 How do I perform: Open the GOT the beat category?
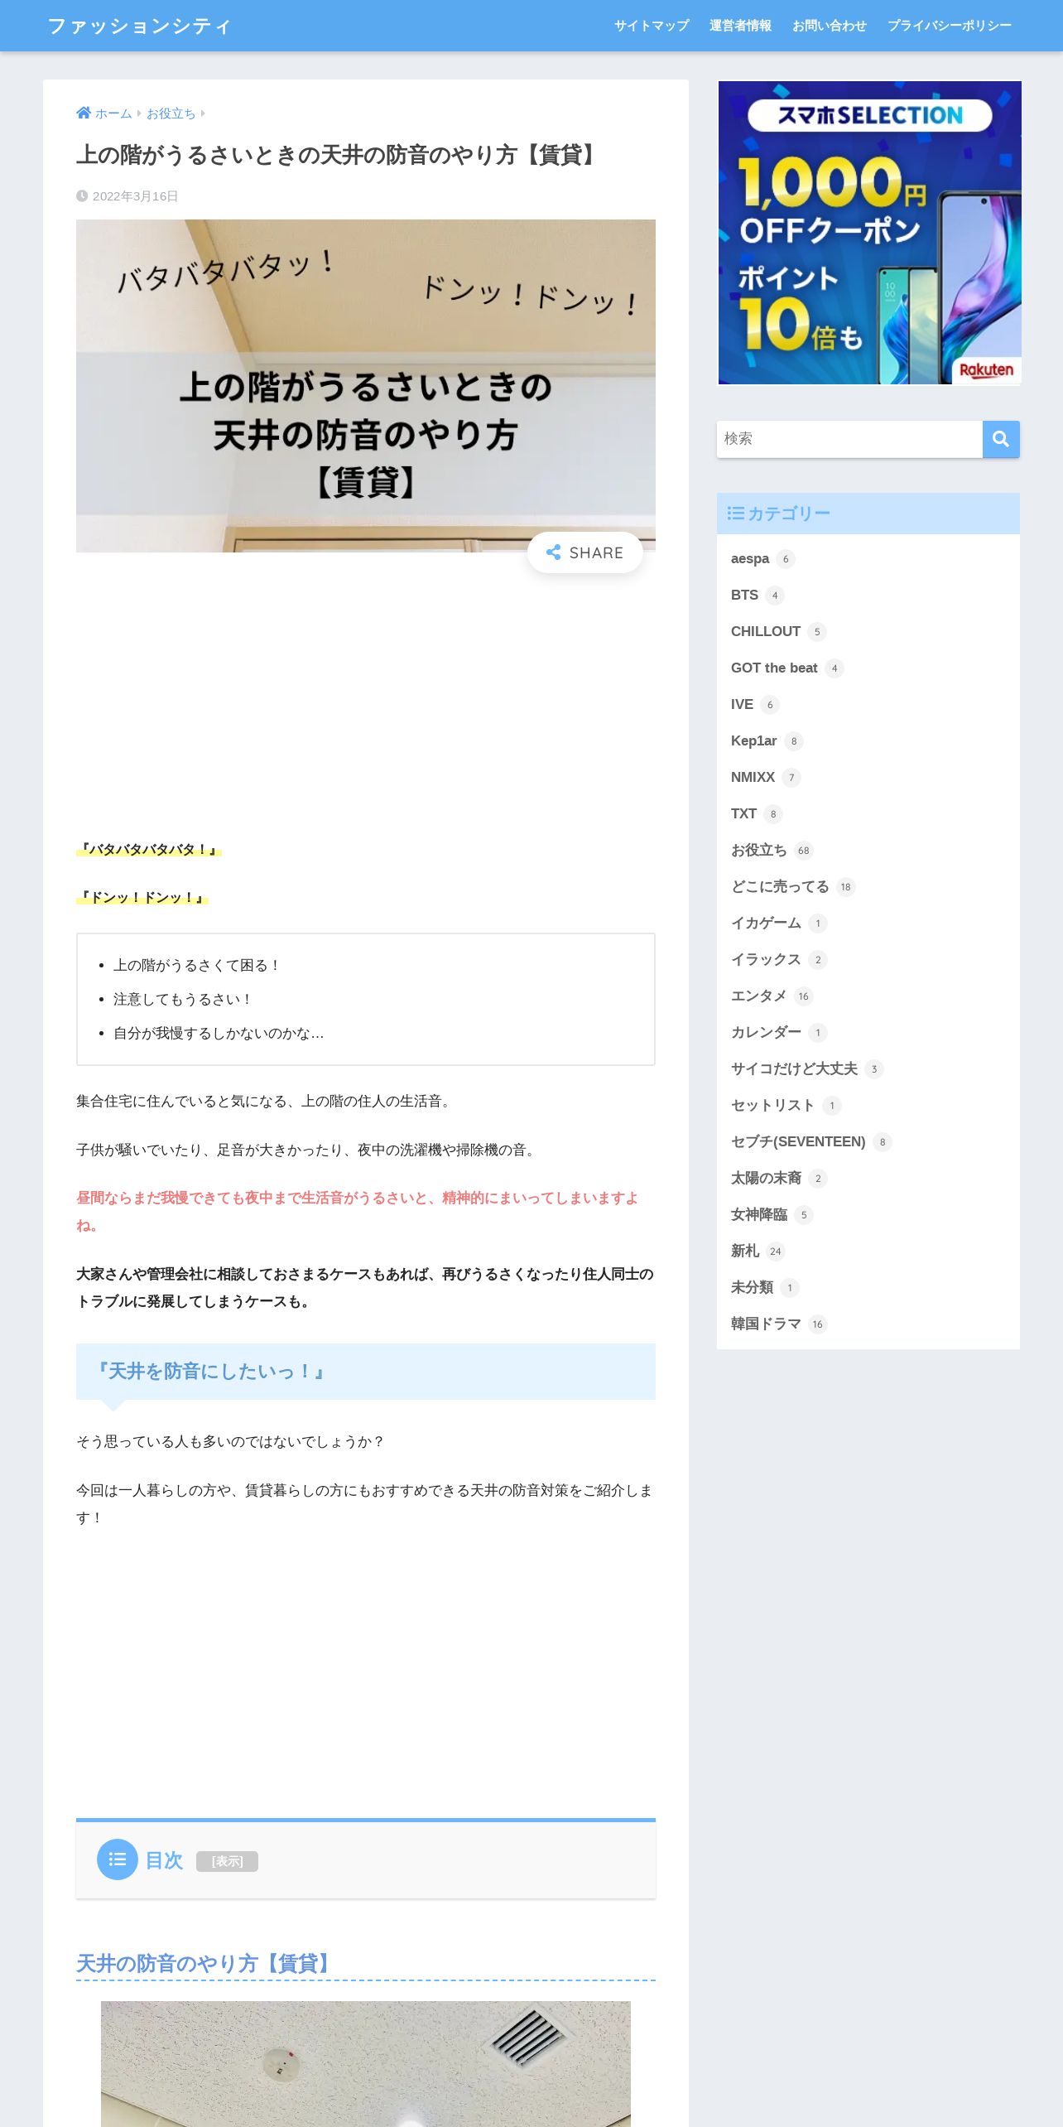coord(774,668)
